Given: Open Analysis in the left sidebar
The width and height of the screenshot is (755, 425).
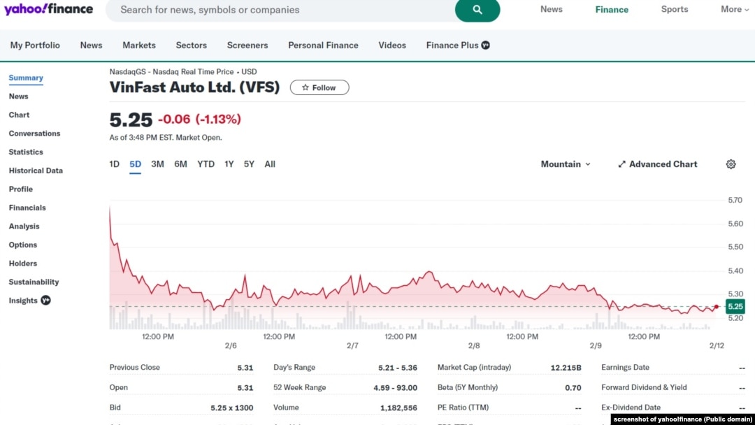Looking at the screenshot, I should [x=24, y=226].
